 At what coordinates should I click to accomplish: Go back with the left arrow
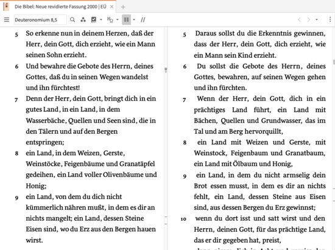pos(300,20)
